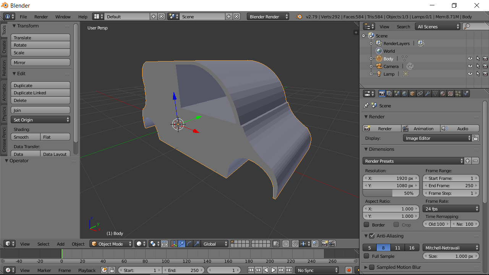
Task: Click the Translate button
Action: click(40, 38)
